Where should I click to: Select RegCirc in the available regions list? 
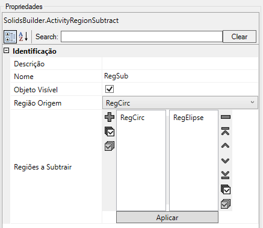(x=132, y=118)
